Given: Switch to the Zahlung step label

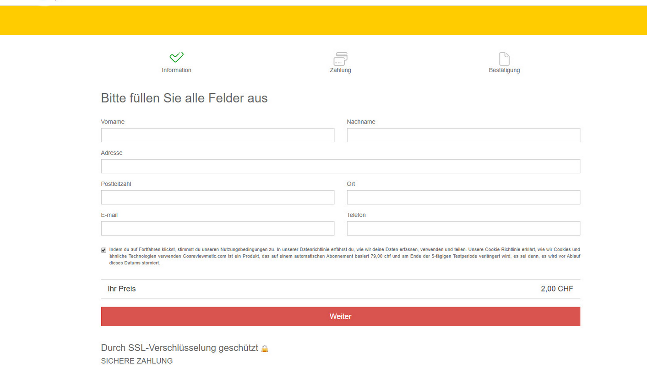Looking at the screenshot, I should point(340,70).
